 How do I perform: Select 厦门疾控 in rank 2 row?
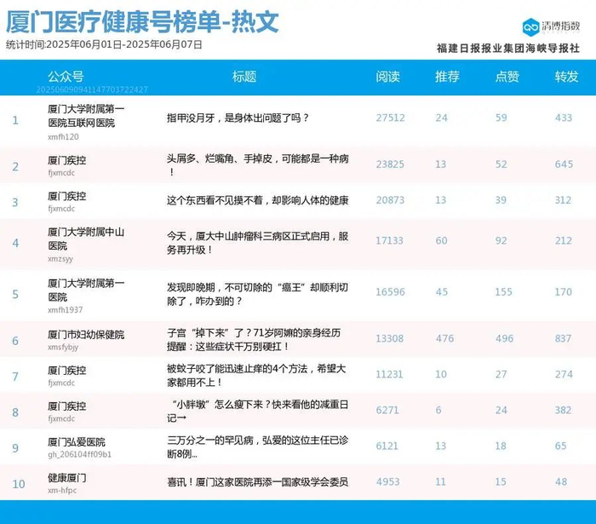pyautogui.click(x=67, y=160)
